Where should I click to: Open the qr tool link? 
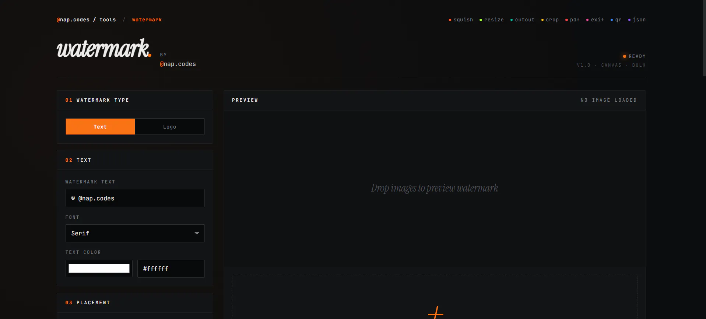click(x=616, y=20)
